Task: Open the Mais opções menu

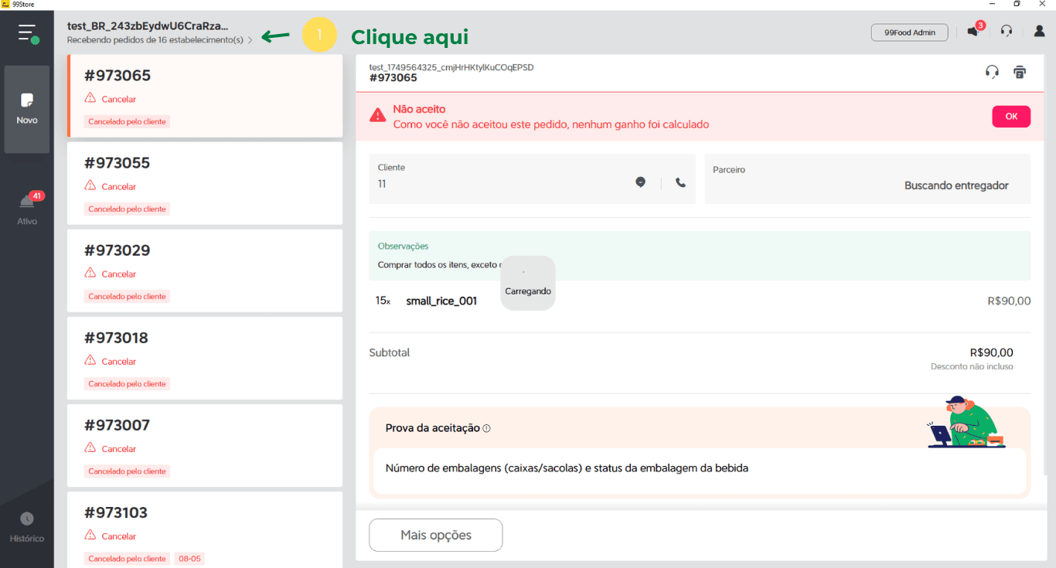Action: (x=435, y=535)
